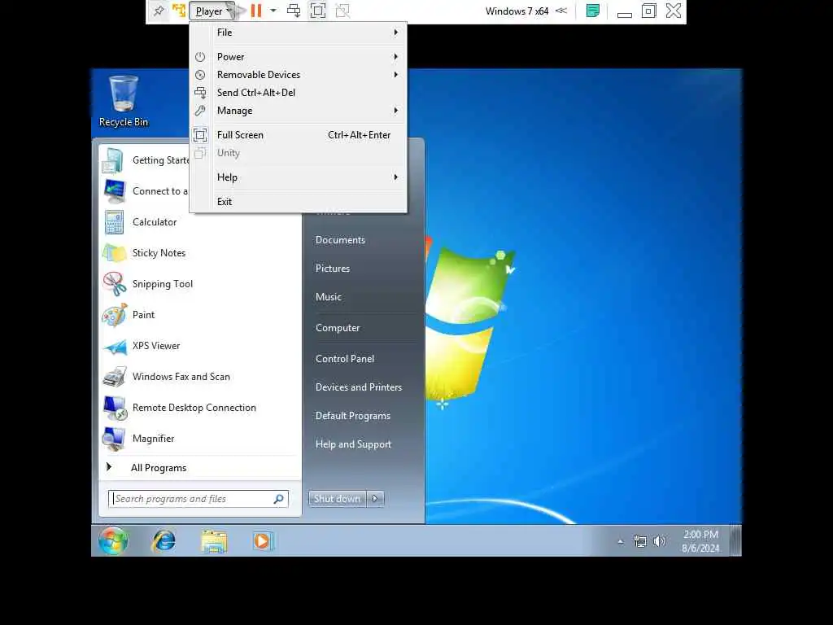This screenshot has height=625, width=833.
Task: Click the pin toolbar icon in VMware bar
Action: 159,11
